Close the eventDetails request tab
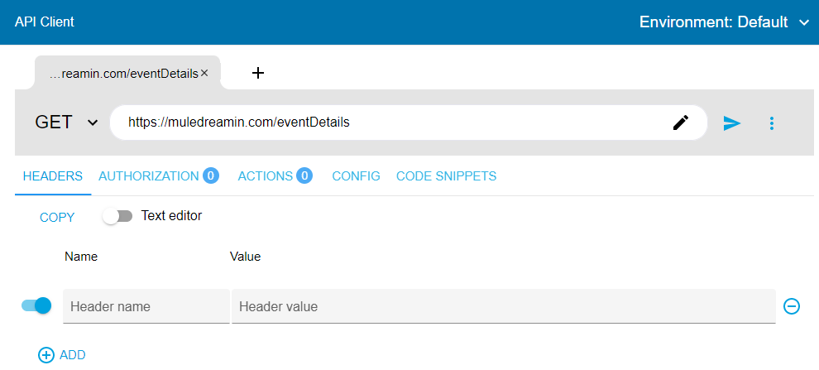This screenshot has width=819, height=370. [x=204, y=73]
